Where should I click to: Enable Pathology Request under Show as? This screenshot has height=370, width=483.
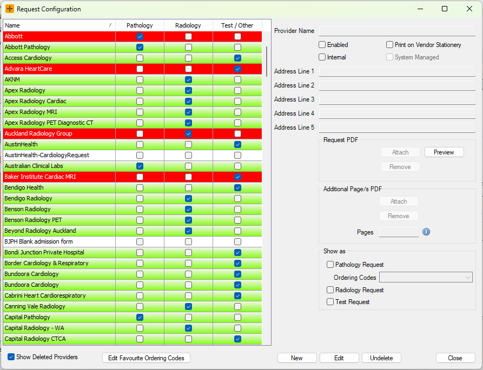[330, 265]
